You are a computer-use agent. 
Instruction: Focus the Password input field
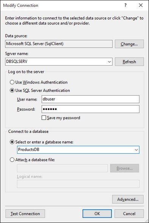point(90,109)
